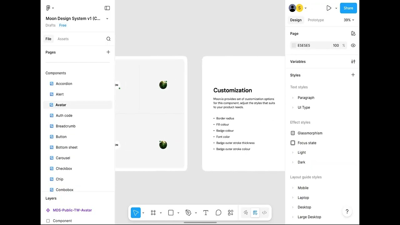Expand the Large Desktop layout guide
Viewport: 400px width, 225px height.
293,217
